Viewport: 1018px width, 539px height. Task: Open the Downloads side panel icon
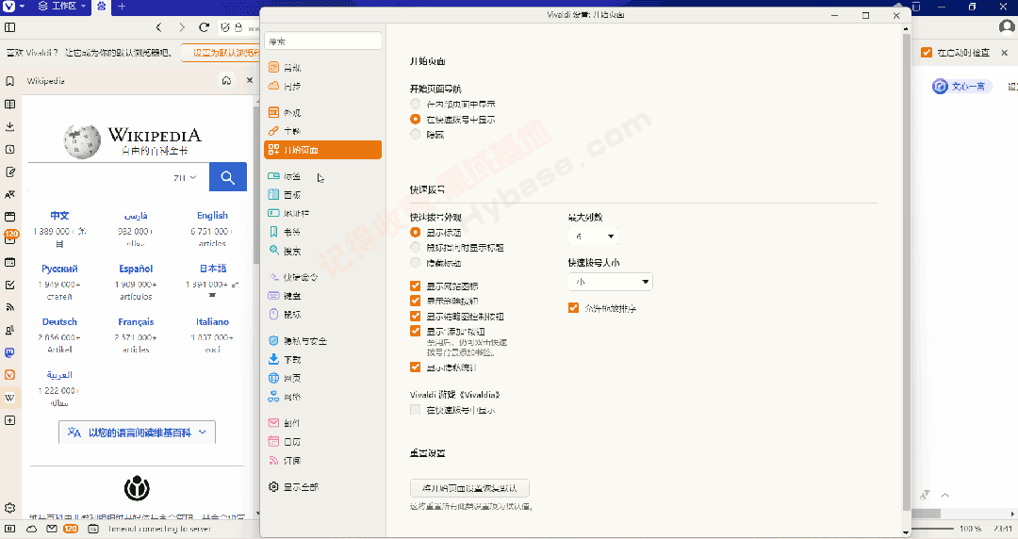coord(9,126)
